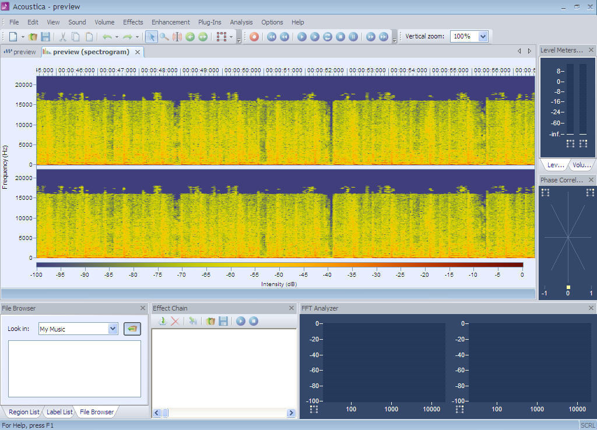Choose the magnifier zoom tool
Viewport: 597px width, 430px height.
click(164, 37)
